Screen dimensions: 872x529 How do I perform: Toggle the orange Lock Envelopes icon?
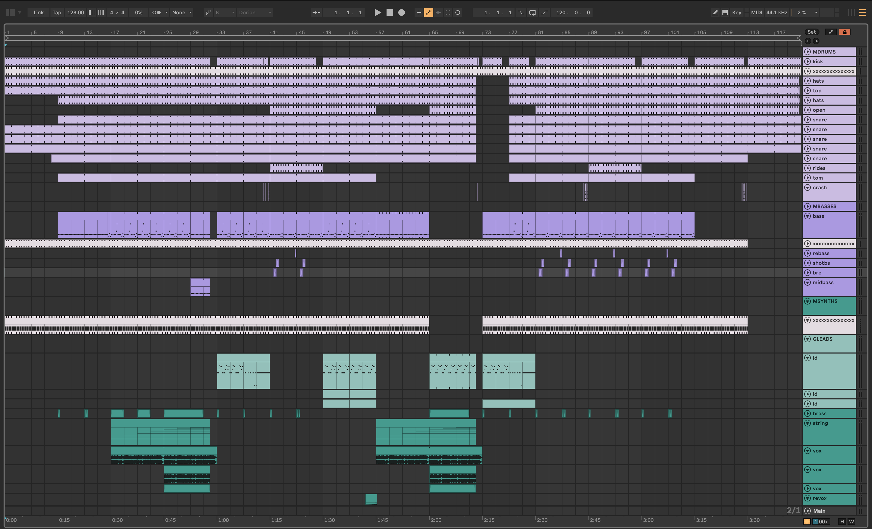click(x=844, y=32)
